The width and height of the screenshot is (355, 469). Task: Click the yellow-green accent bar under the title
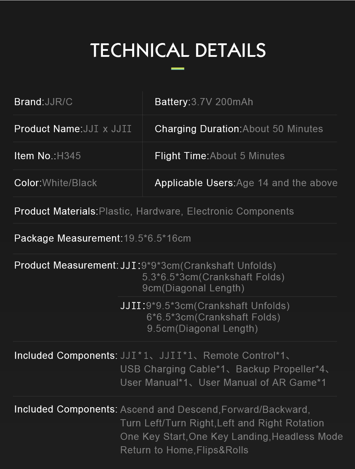[177, 69]
